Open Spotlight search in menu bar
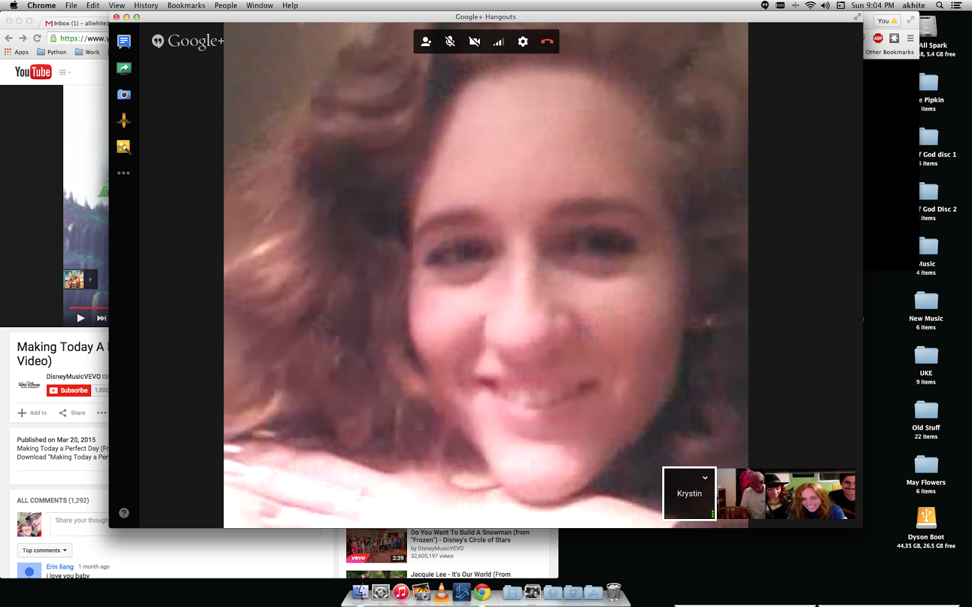The height and width of the screenshot is (607, 972). (939, 5)
